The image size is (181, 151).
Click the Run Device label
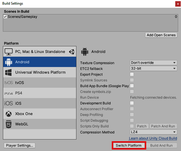pyautogui.click(x=89, y=98)
